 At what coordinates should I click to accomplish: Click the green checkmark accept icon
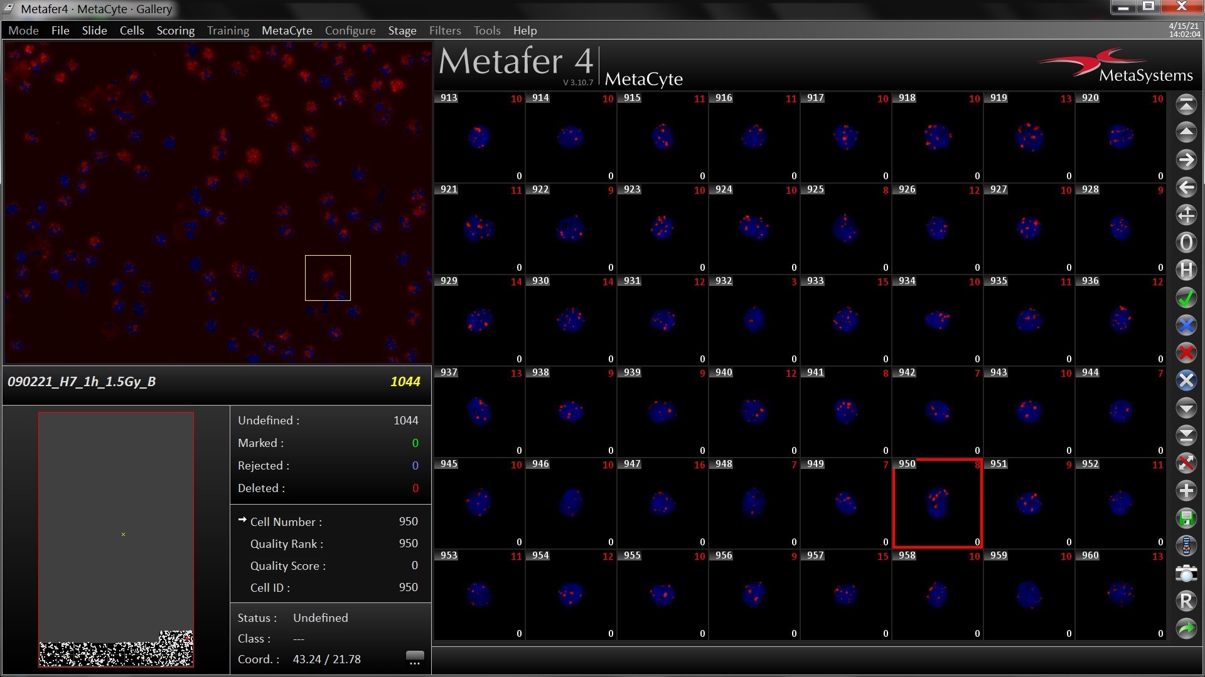coord(1186,298)
